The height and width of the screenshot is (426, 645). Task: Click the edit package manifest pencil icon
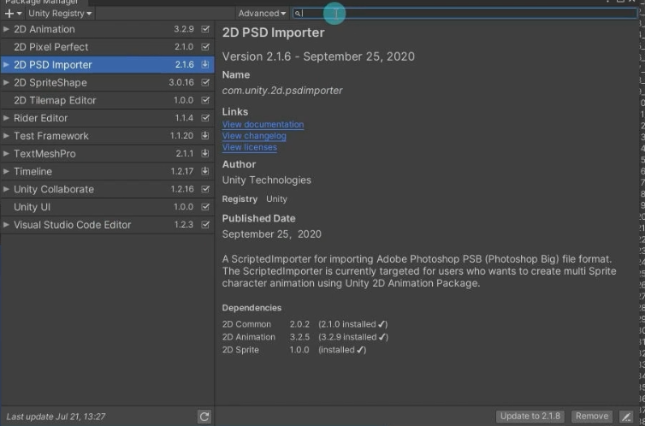tap(626, 417)
